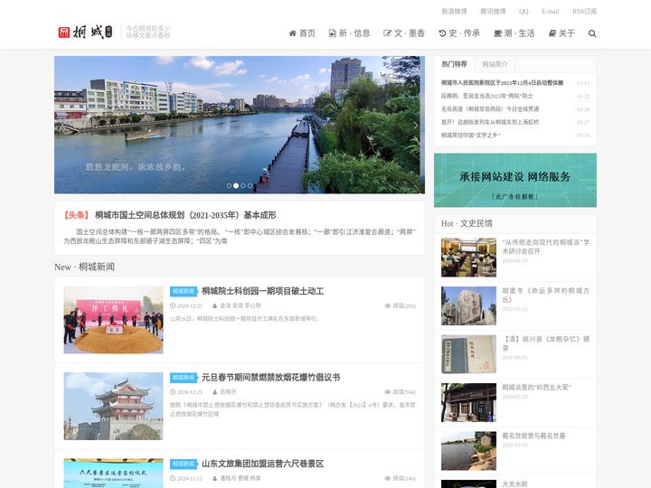Click 桐城新闻 tag on 六尺巷 article
The width and height of the screenshot is (651, 488).
click(x=183, y=464)
